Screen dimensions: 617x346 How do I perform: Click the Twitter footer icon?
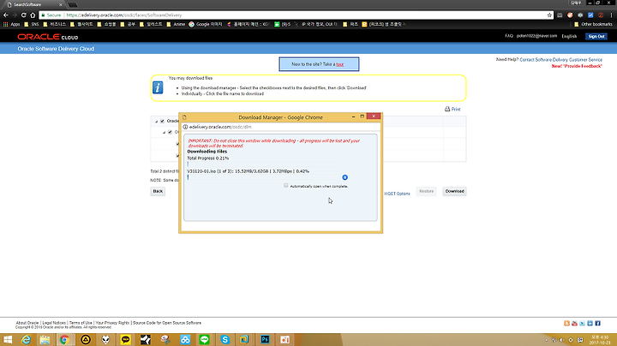pyautogui.click(x=582, y=323)
